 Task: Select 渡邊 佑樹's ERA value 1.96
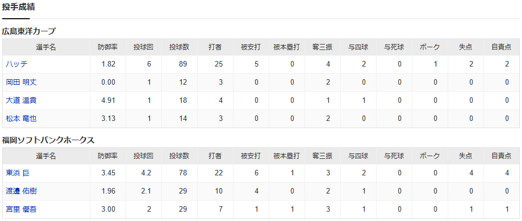tap(108, 191)
